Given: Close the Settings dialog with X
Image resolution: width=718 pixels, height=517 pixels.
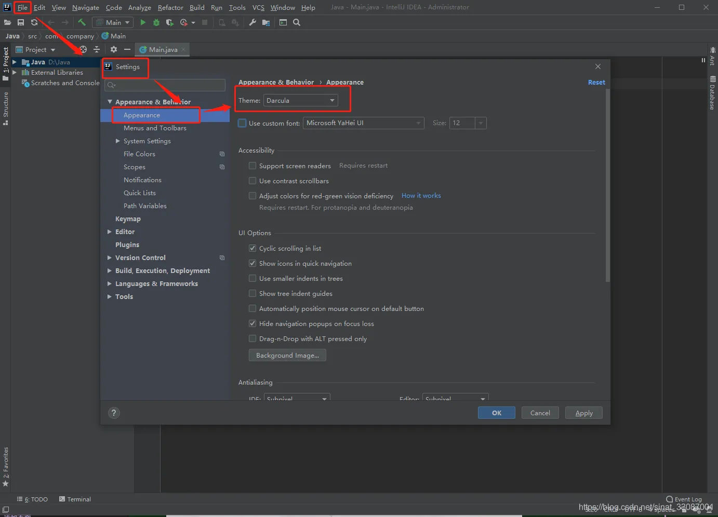Looking at the screenshot, I should point(598,66).
